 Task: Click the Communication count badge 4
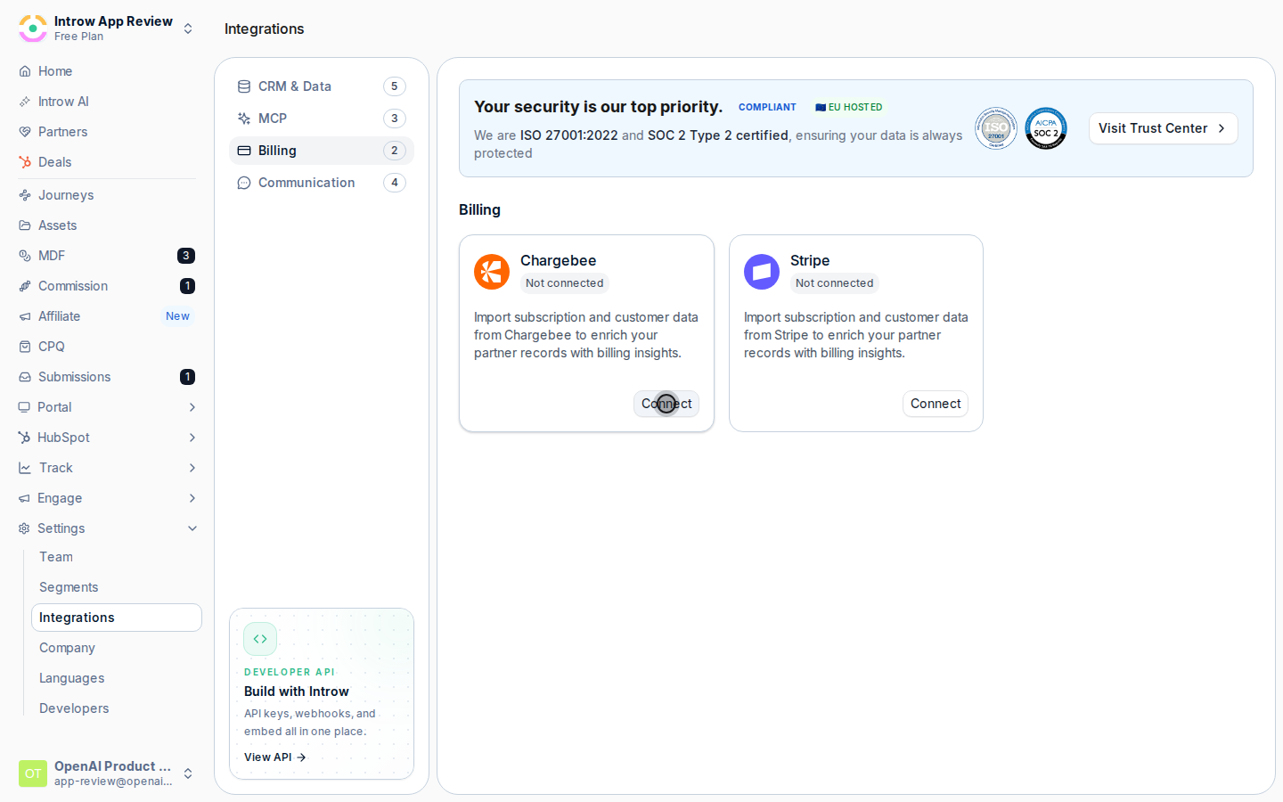395,183
